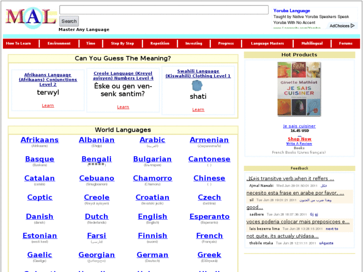Open the How To Learn menu
The width and height of the screenshot is (363, 272).
pyautogui.click(x=18, y=43)
